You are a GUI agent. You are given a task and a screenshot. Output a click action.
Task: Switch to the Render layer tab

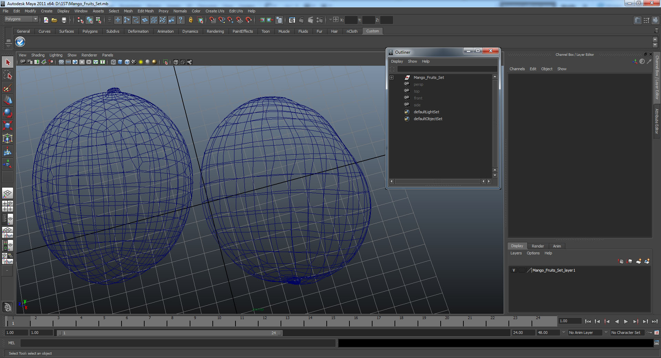point(538,246)
